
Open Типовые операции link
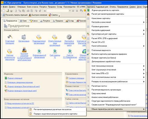click(76, 78)
